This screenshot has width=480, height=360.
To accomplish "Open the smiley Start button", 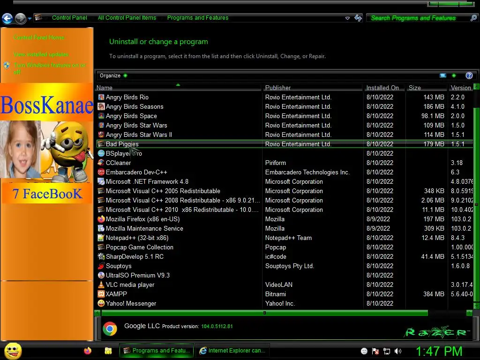I will coord(13,351).
